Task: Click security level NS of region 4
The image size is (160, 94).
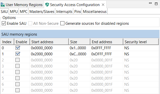Action: (x=127, y=72)
